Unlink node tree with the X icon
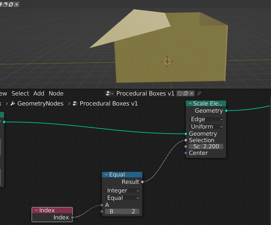This screenshot has height=225, width=271. point(192,93)
